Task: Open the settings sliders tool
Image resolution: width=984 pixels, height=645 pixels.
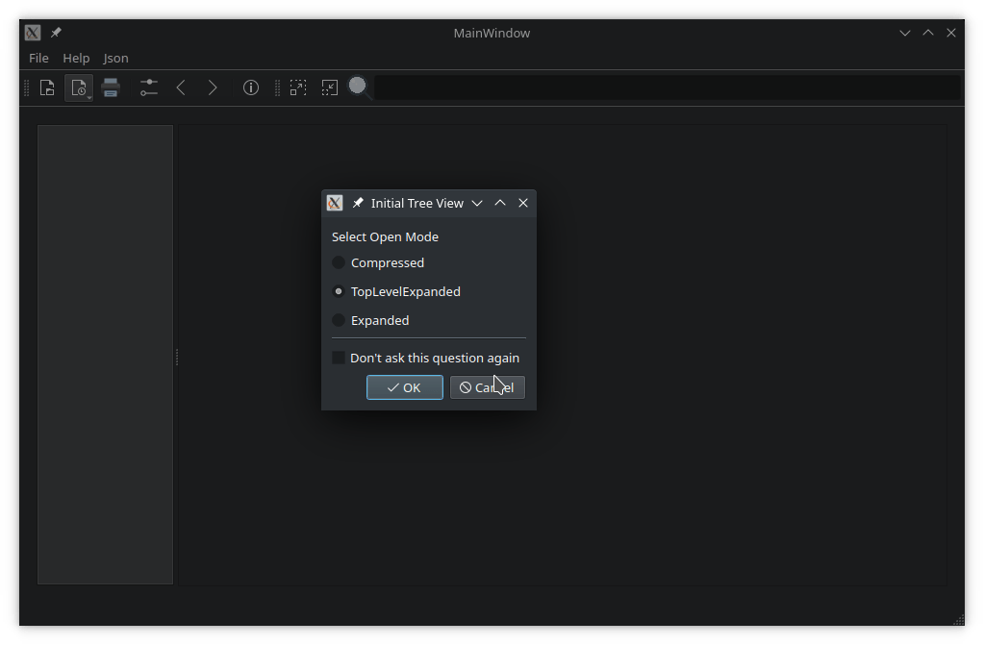Action: [147, 87]
